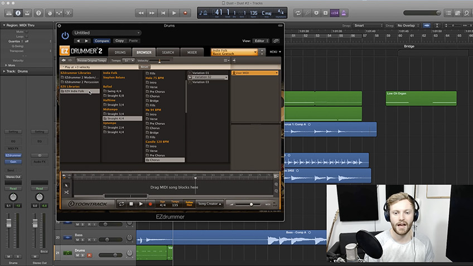Adjust the master volume slider in control bar

(422, 13)
